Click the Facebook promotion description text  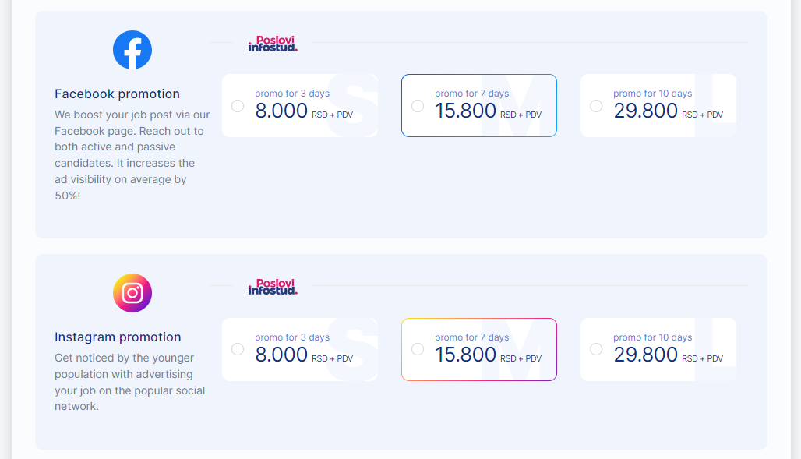[132, 155]
